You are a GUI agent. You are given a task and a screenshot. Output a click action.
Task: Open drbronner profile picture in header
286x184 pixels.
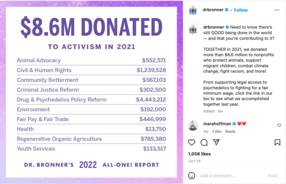click(193, 10)
